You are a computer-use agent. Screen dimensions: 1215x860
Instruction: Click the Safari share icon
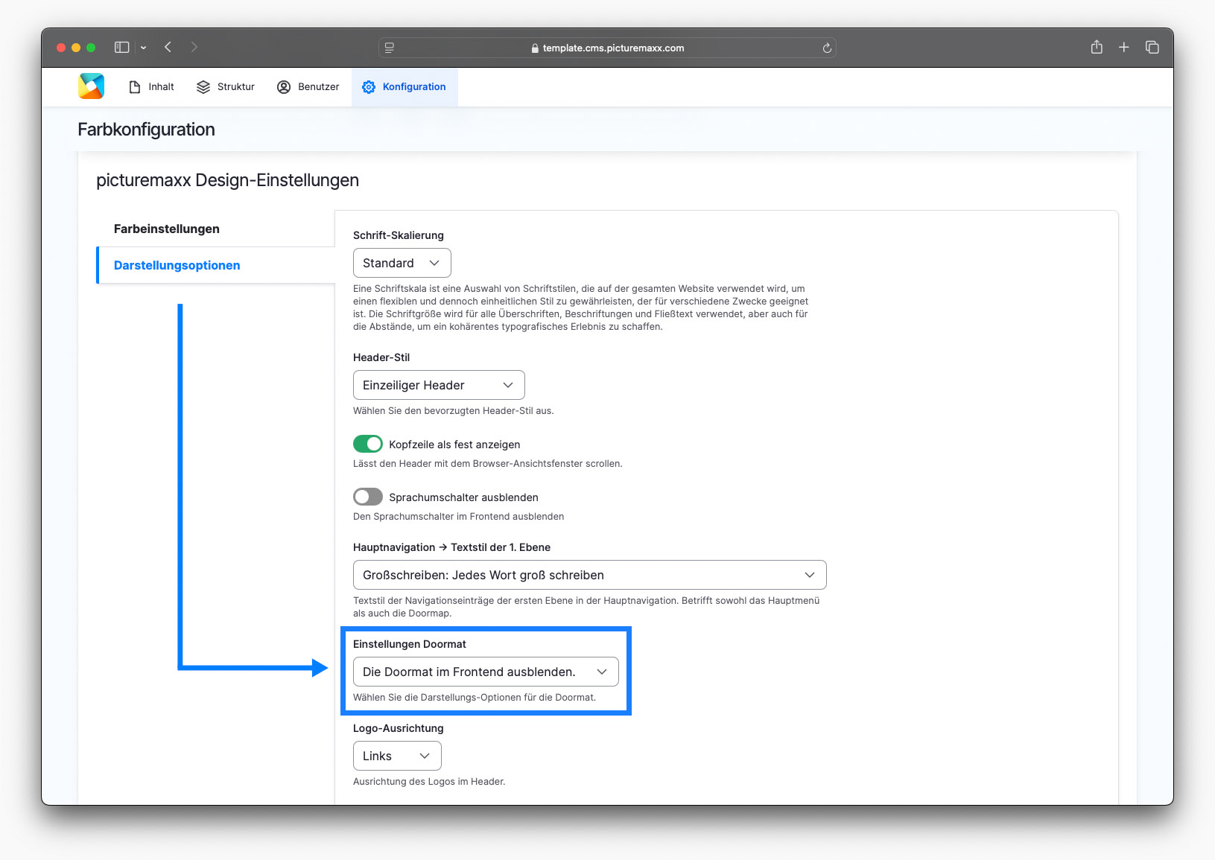pos(1097,47)
